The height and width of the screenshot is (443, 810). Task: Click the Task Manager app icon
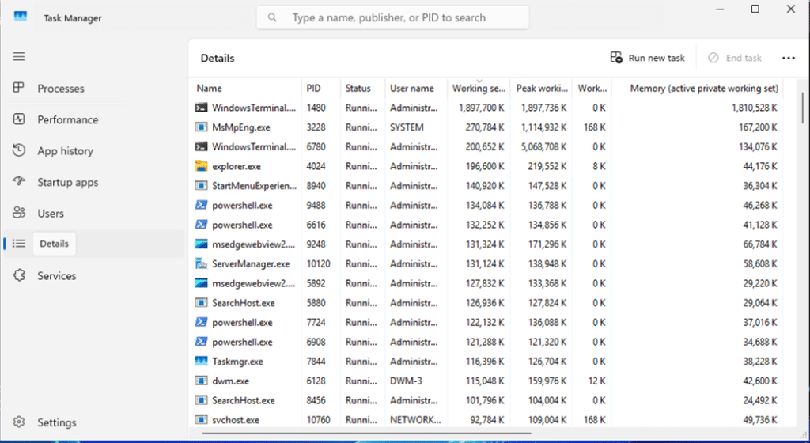pyautogui.click(x=20, y=16)
